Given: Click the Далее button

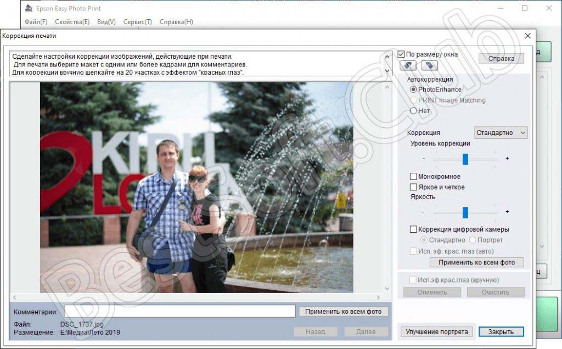Looking at the screenshot, I should pyautogui.click(x=366, y=332).
